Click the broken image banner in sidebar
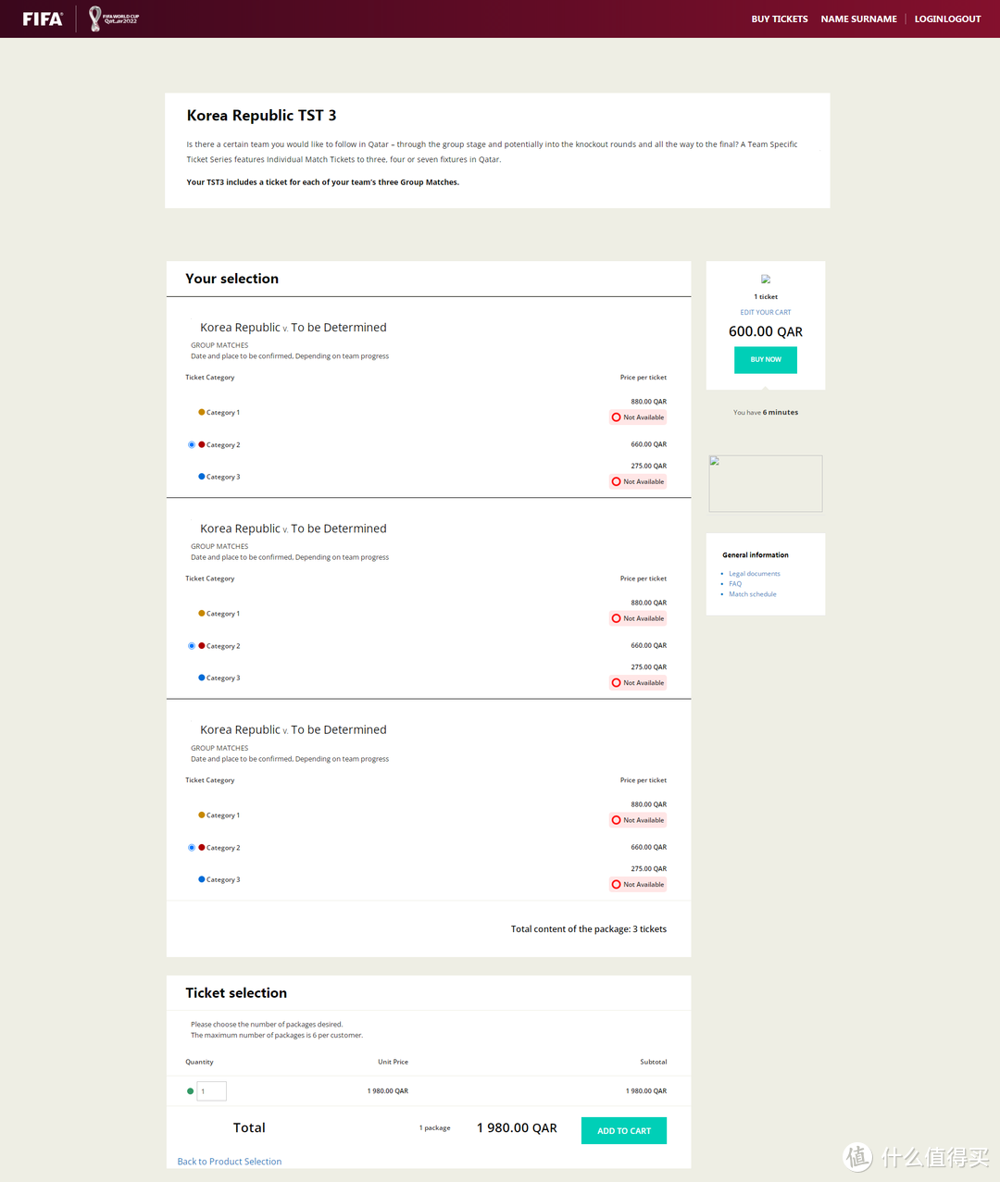1000x1182 pixels. tap(765, 483)
